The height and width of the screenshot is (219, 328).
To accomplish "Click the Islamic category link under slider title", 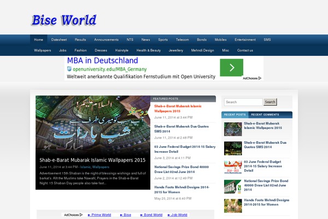I will [x=85, y=167].
